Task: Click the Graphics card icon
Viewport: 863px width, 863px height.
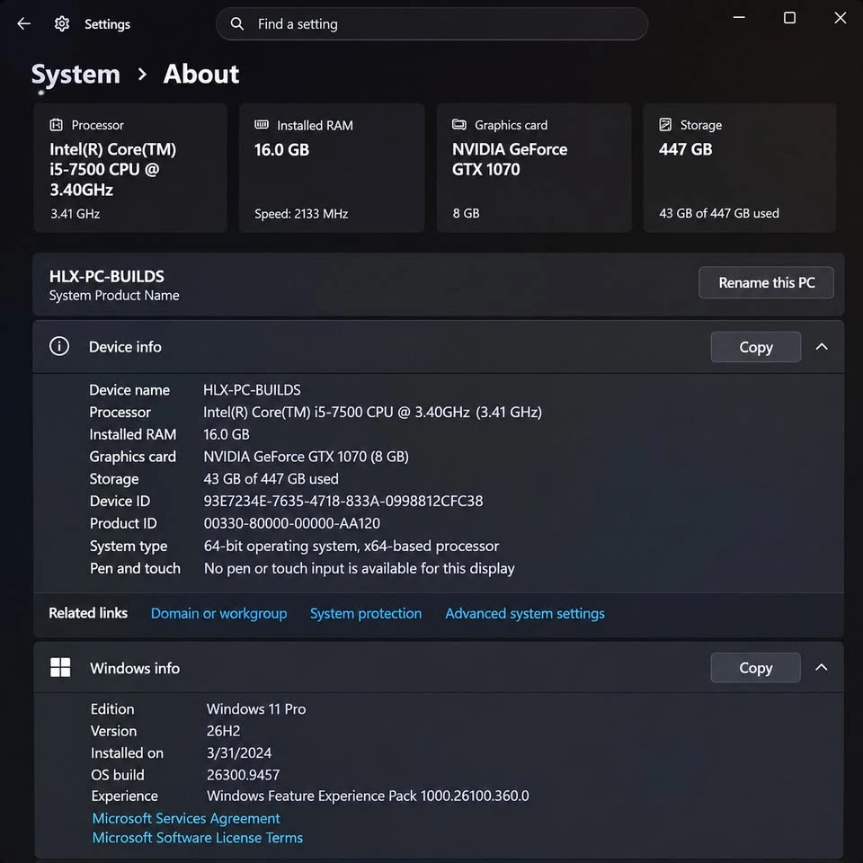Action: (x=459, y=124)
